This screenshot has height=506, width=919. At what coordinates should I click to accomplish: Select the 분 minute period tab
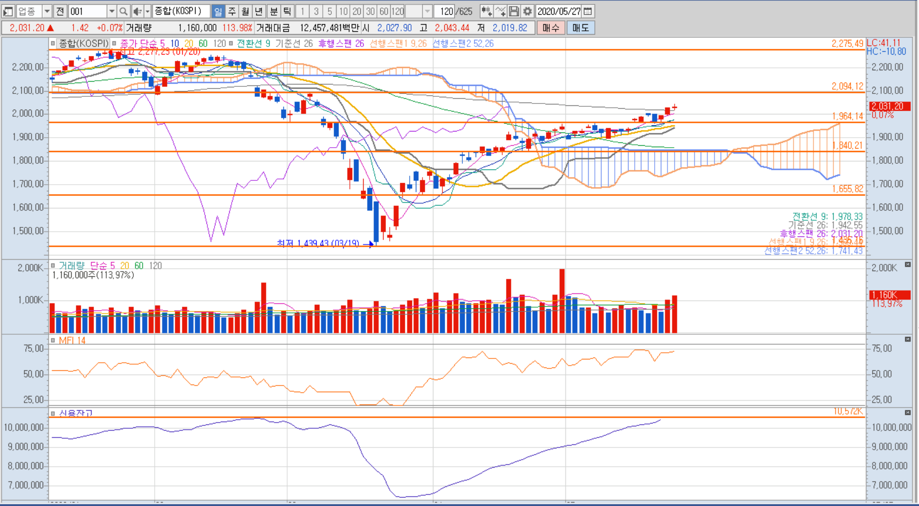click(274, 11)
